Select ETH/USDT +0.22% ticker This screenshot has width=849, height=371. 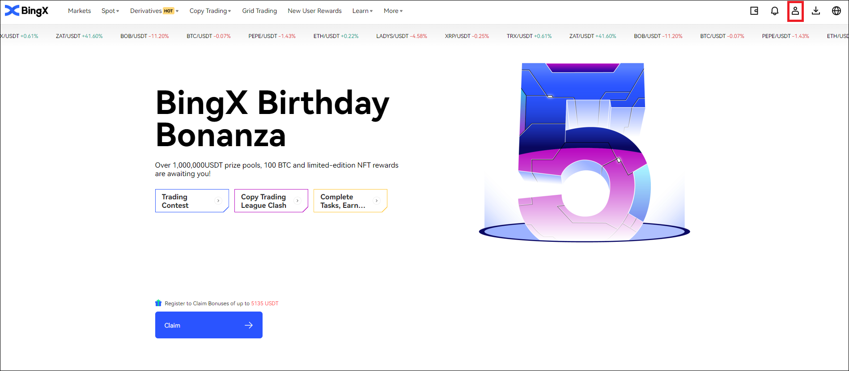(336, 36)
